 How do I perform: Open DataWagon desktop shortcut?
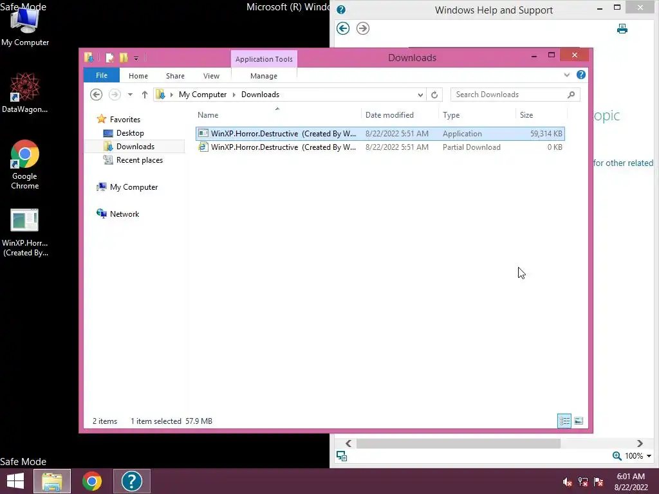(25, 93)
